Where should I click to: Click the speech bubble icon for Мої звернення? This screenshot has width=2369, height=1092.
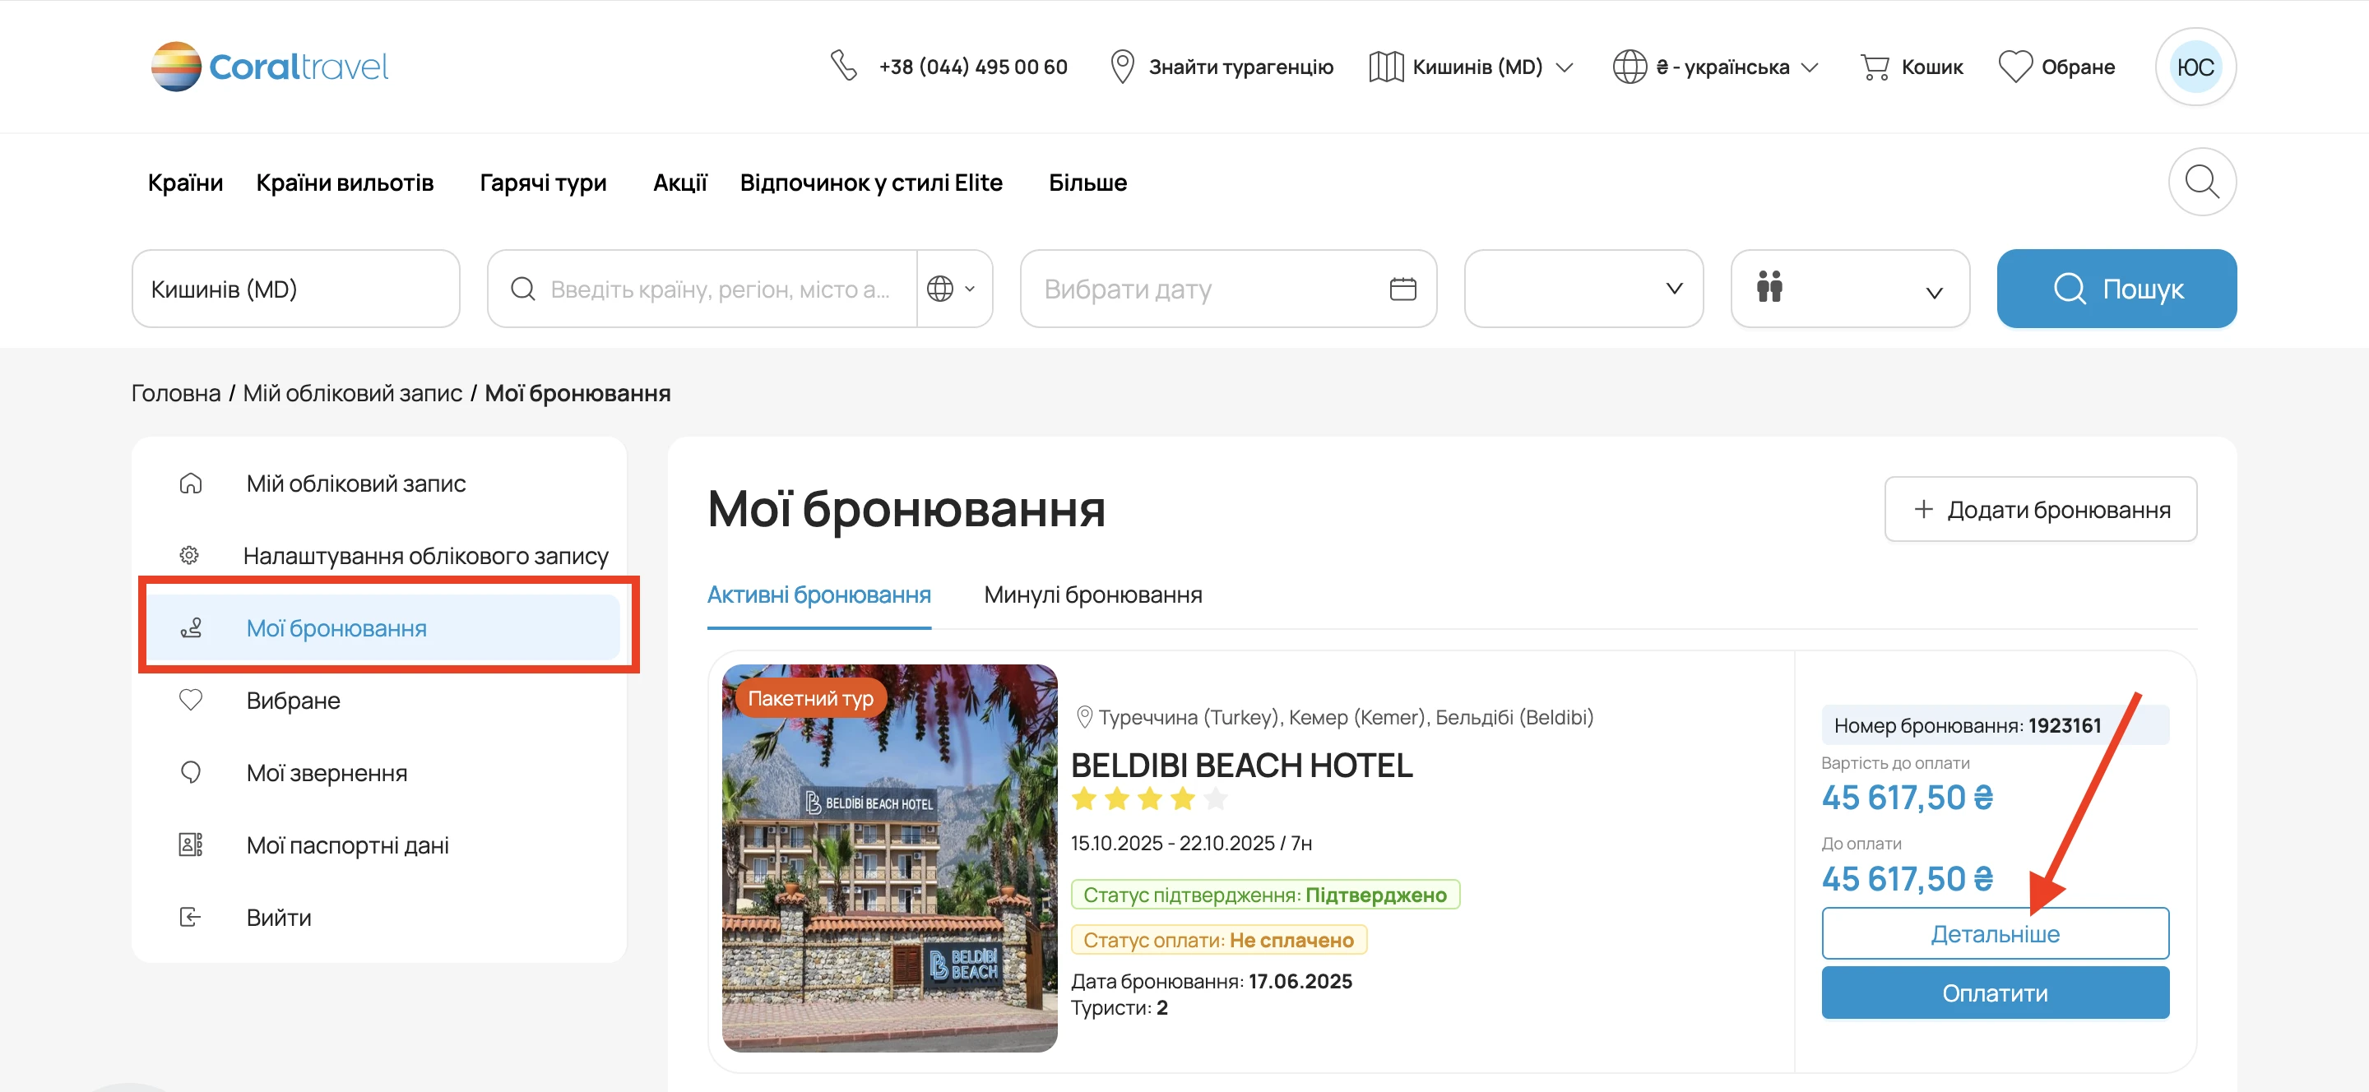(x=190, y=772)
